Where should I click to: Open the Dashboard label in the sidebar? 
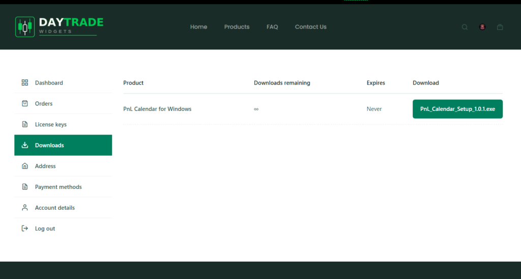click(49, 83)
